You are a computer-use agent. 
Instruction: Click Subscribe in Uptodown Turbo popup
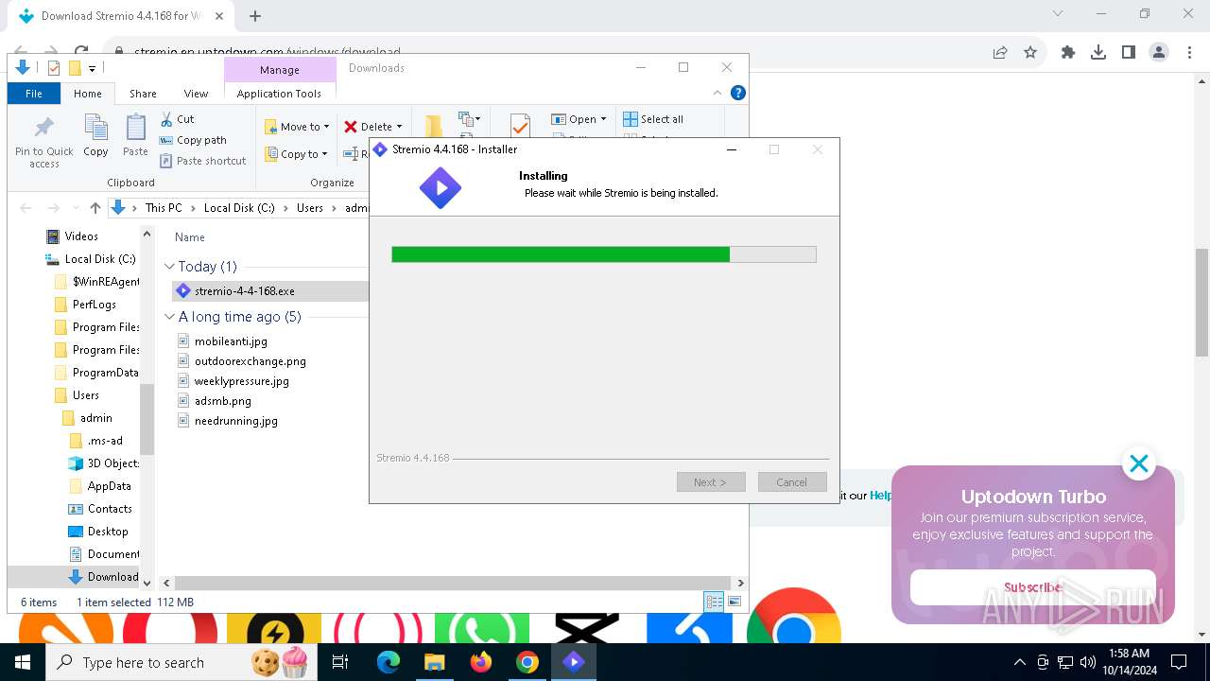[x=1032, y=587]
